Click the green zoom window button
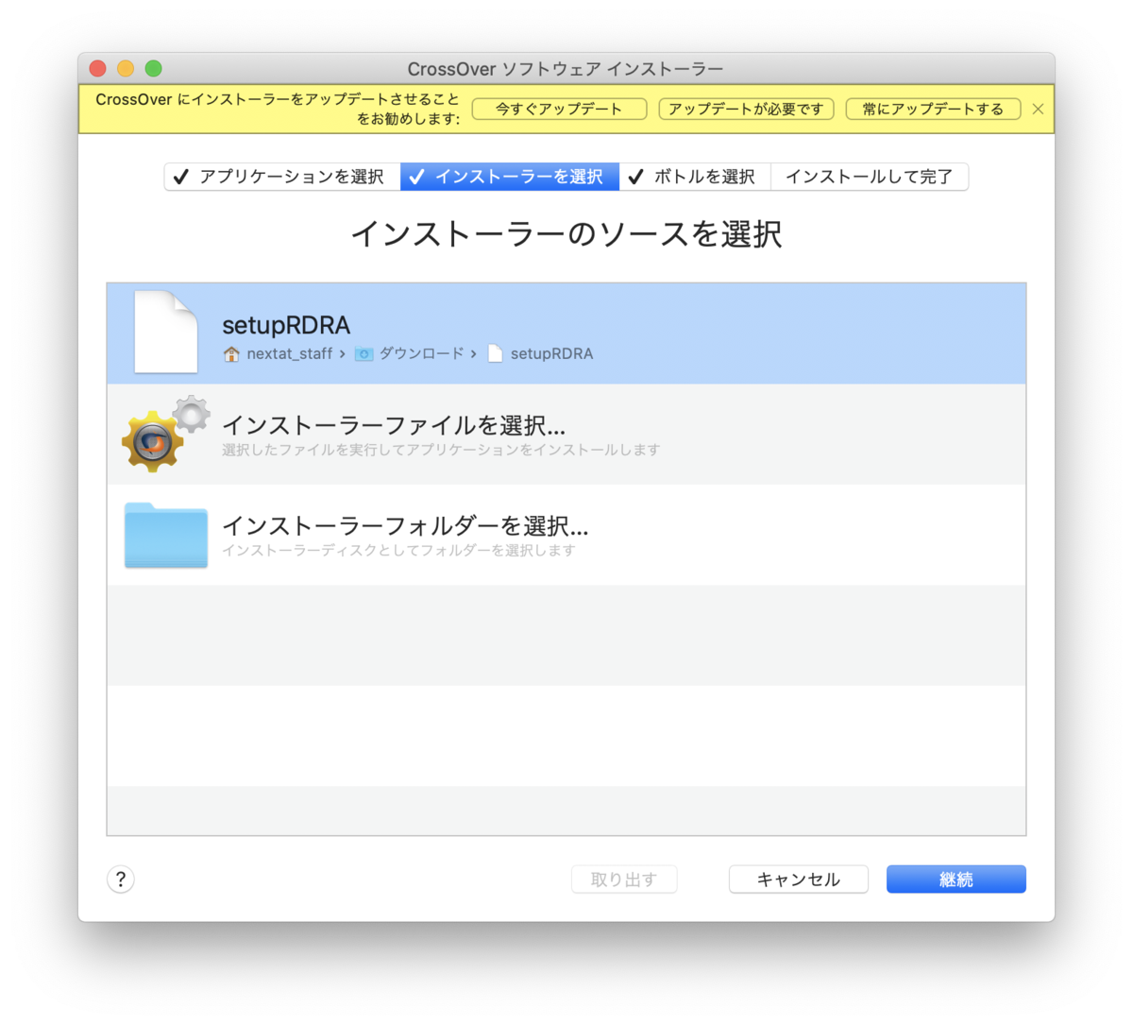The width and height of the screenshot is (1133, 1025). [x=153, y=68]
